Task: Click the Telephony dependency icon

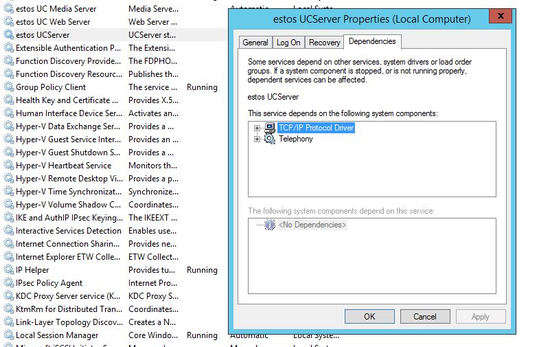Action: 270,139
